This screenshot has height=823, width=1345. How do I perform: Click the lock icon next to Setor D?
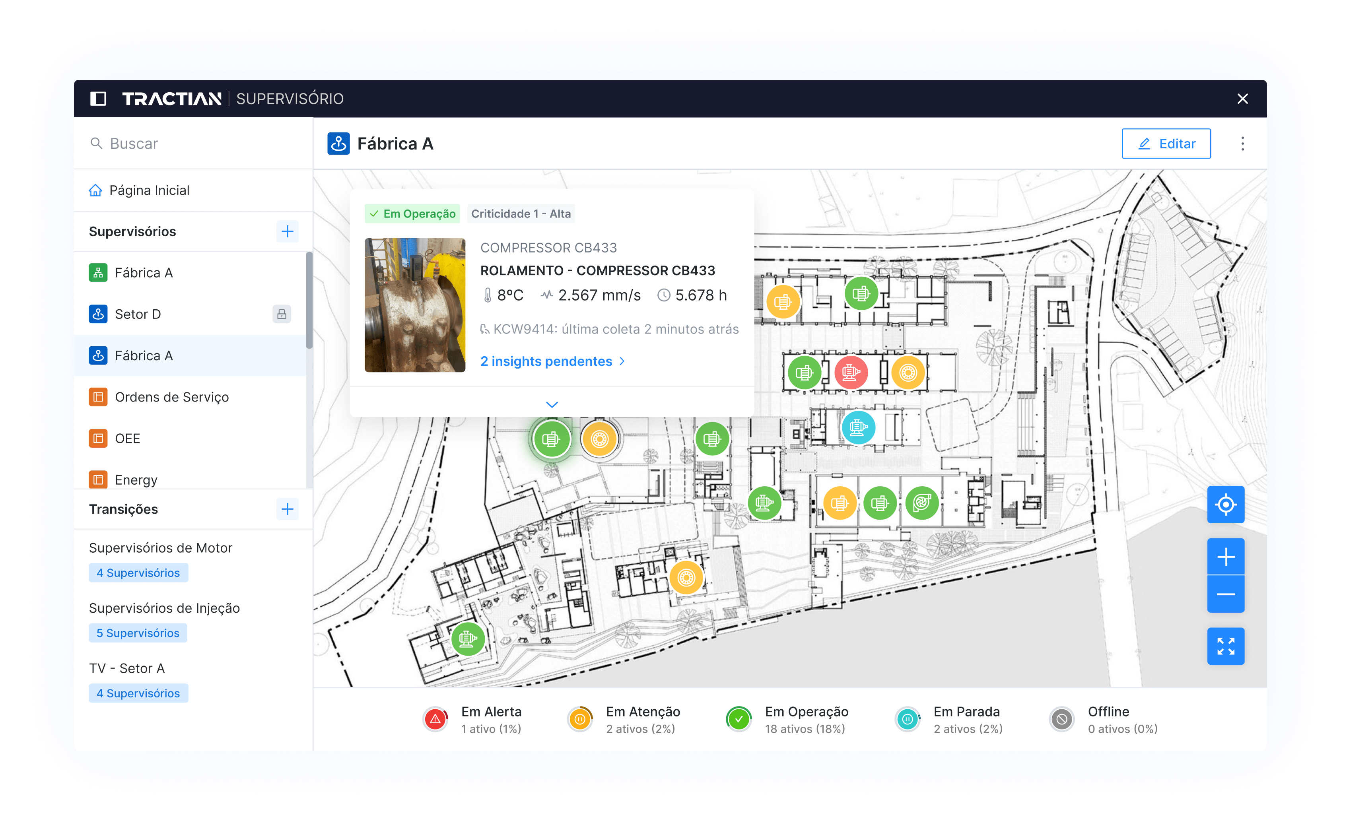pos(282,314)
